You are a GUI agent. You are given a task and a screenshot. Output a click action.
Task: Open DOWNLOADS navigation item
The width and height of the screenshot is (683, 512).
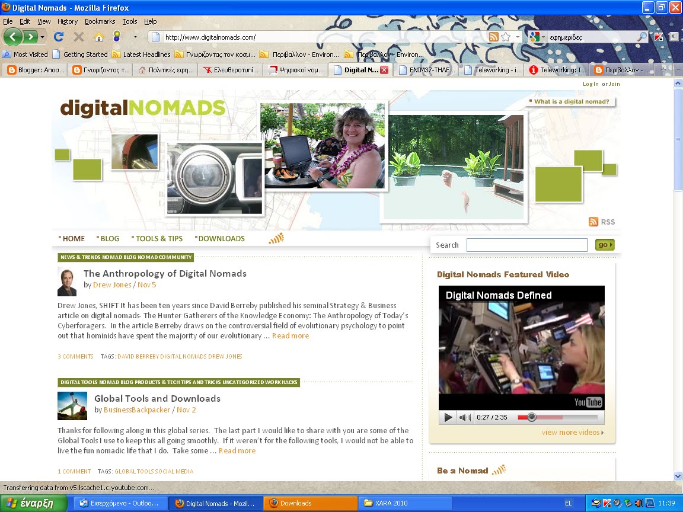click(221, 239)
